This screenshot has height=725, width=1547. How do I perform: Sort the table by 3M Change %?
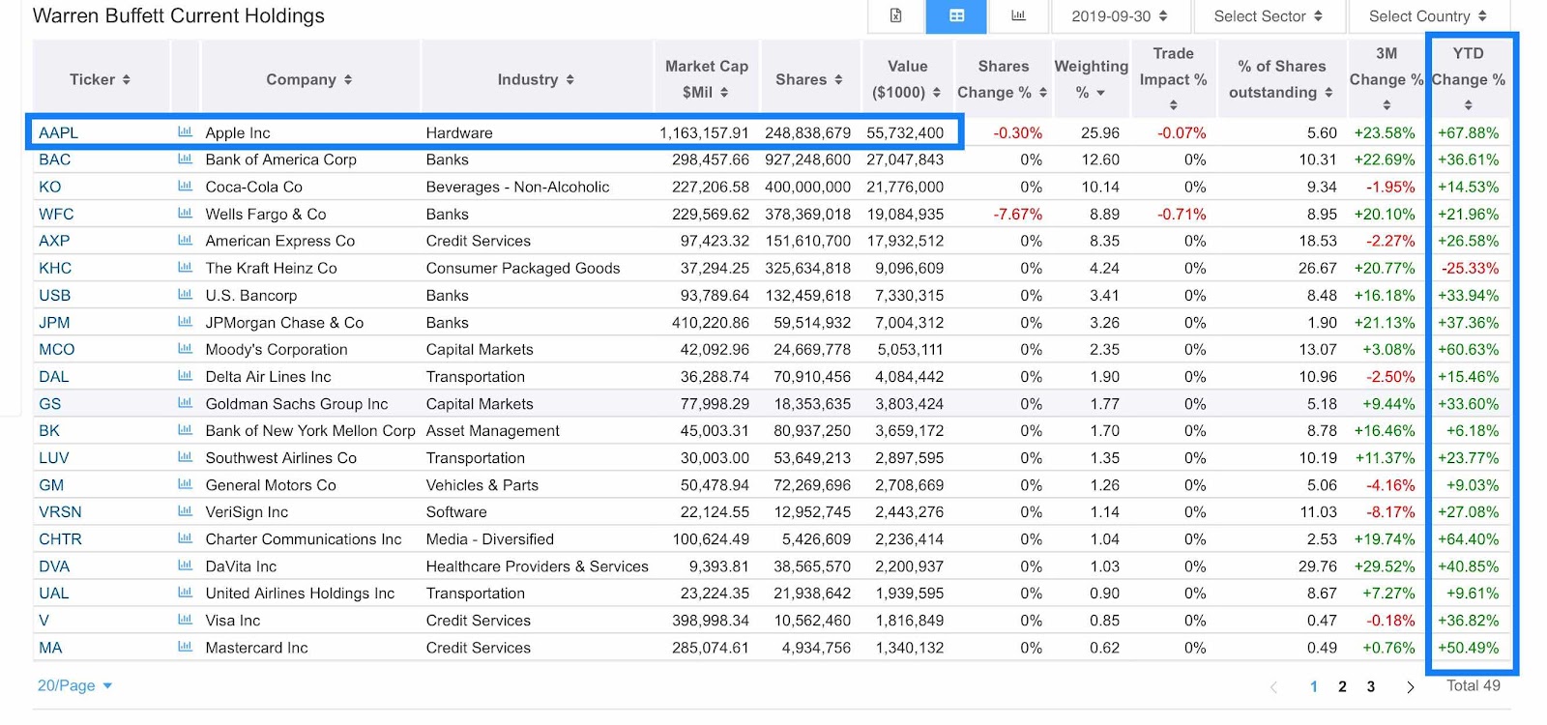(1386, 79)
